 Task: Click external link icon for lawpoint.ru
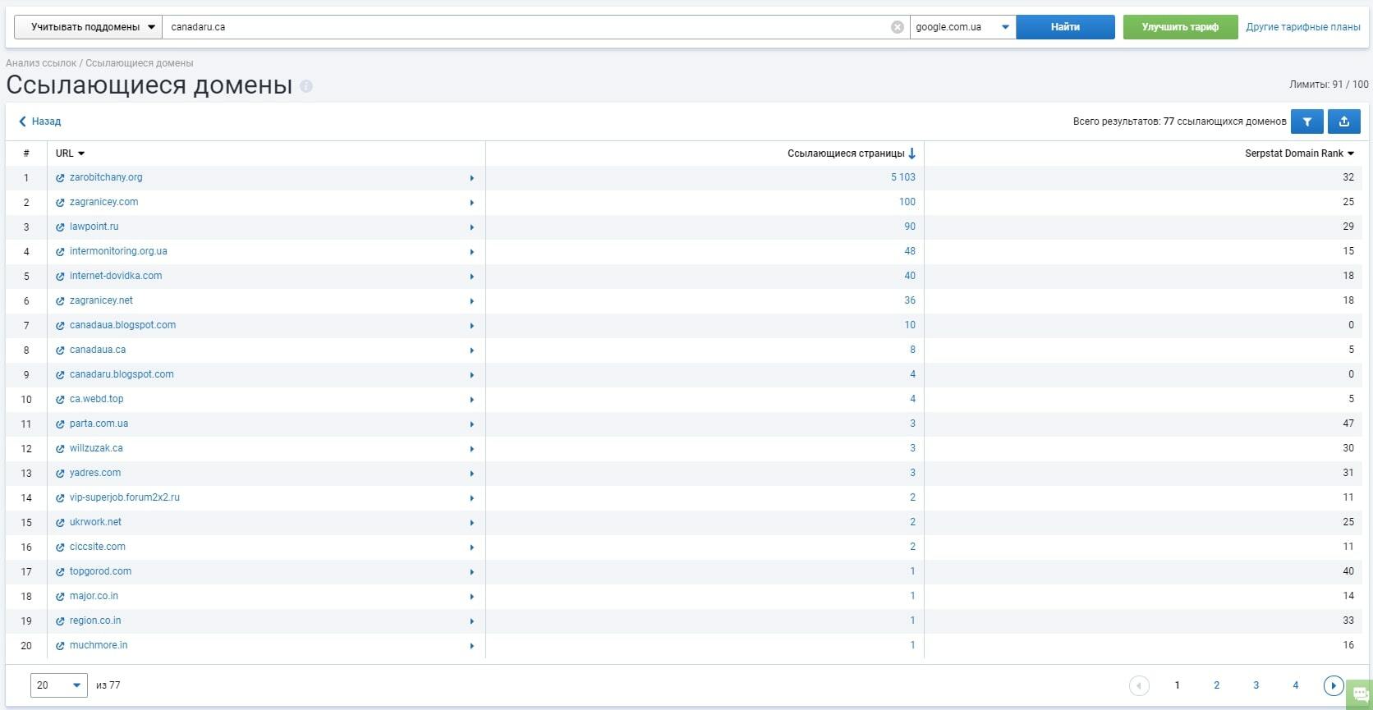[60, 227]
